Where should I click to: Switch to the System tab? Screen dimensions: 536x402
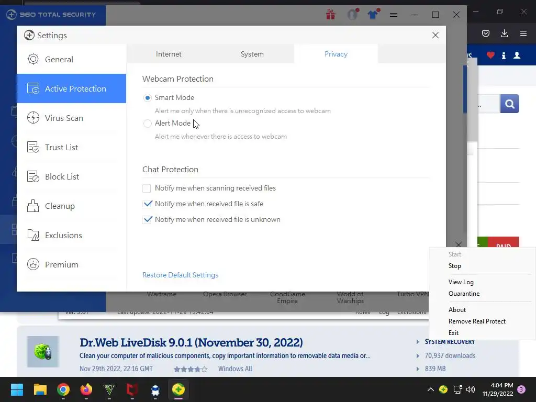coord(252,54)
